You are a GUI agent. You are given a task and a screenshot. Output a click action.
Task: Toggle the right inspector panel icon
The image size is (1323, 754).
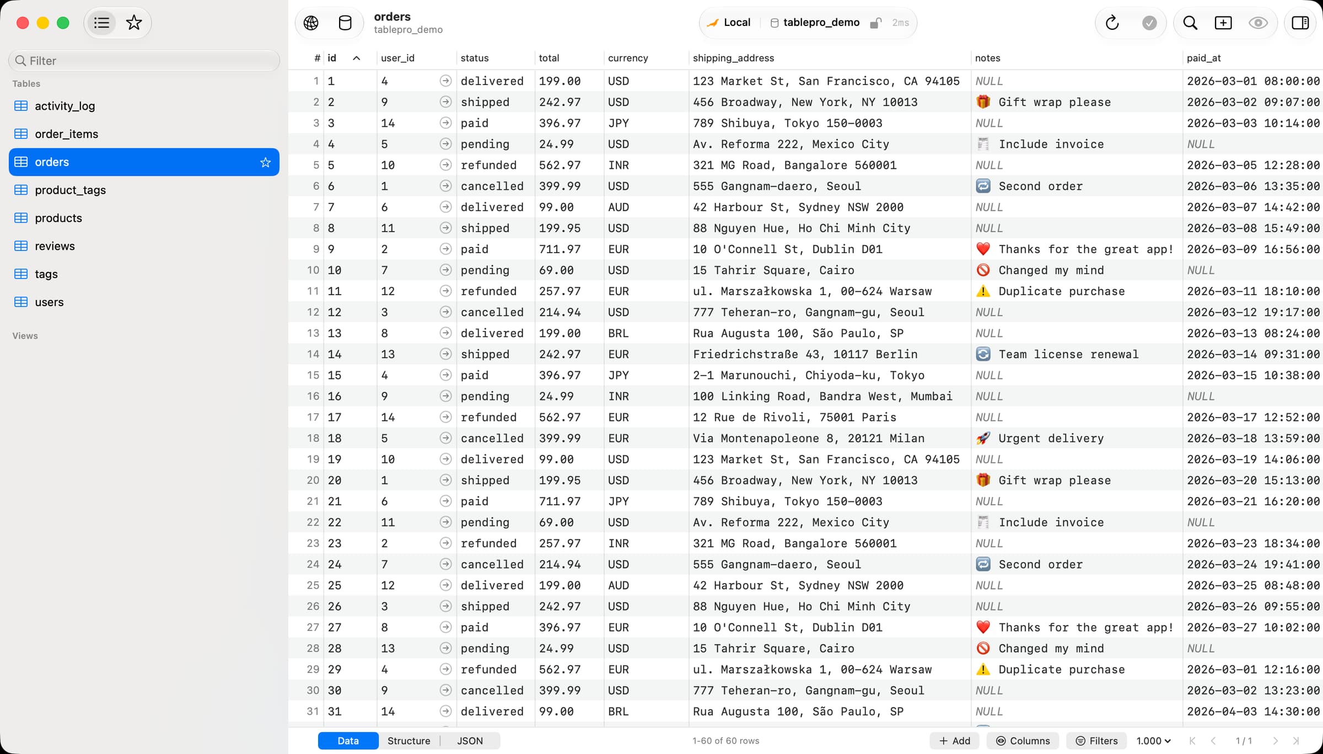[1300, 23]
